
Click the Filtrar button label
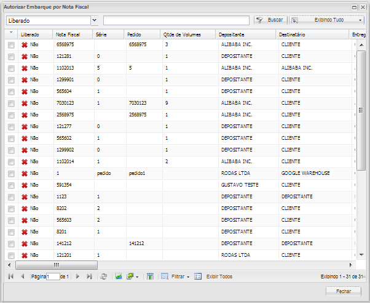coord(178,277)
